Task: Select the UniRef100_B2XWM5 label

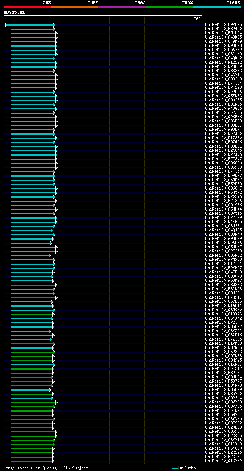Action: click(223, 150)
